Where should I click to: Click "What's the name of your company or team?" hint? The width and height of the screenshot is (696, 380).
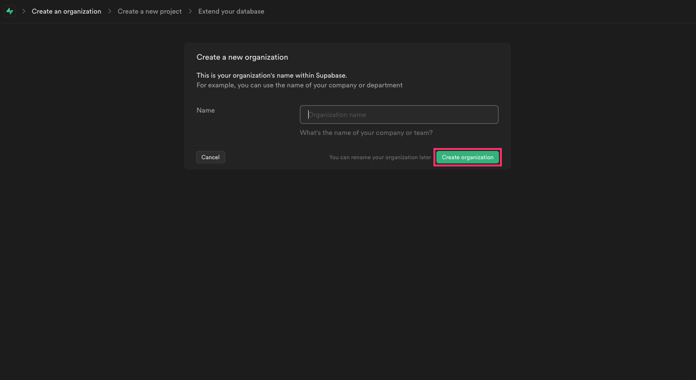click(x=366, y=132)
